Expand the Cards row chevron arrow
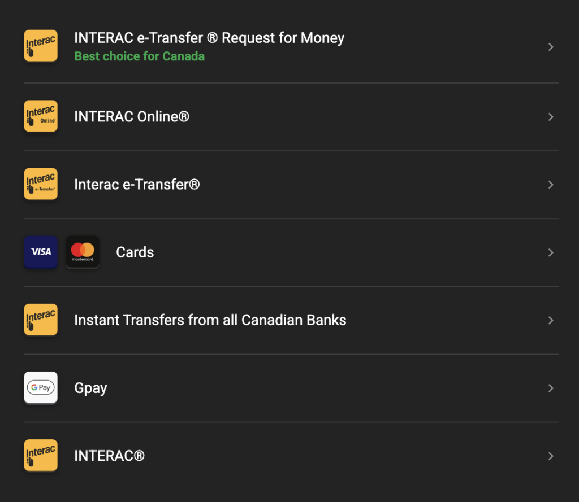This screenshot has width=579, height=502. [551, 252]
